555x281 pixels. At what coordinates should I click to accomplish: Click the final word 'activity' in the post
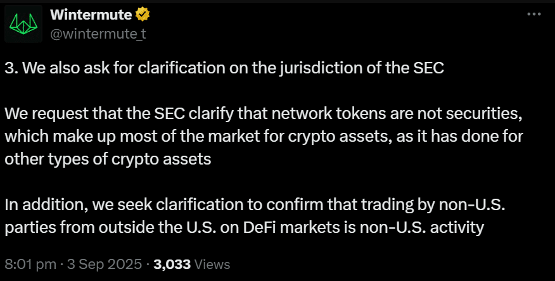(457, 228)
